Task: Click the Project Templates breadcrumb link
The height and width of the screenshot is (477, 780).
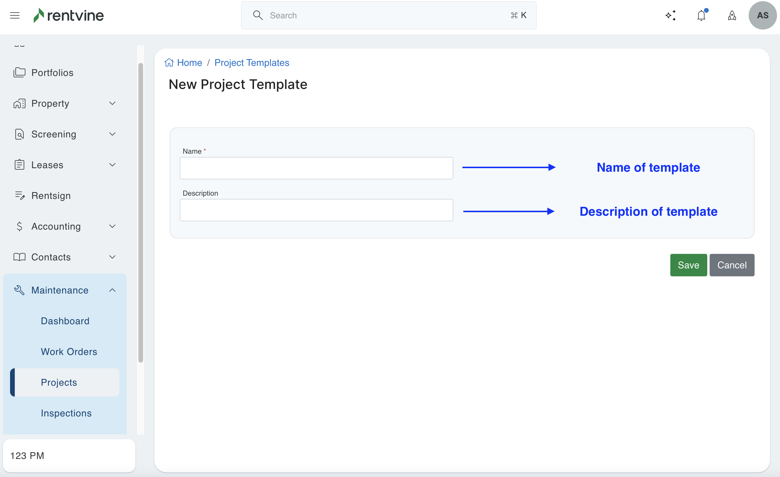Action: (x=252, y=63)
